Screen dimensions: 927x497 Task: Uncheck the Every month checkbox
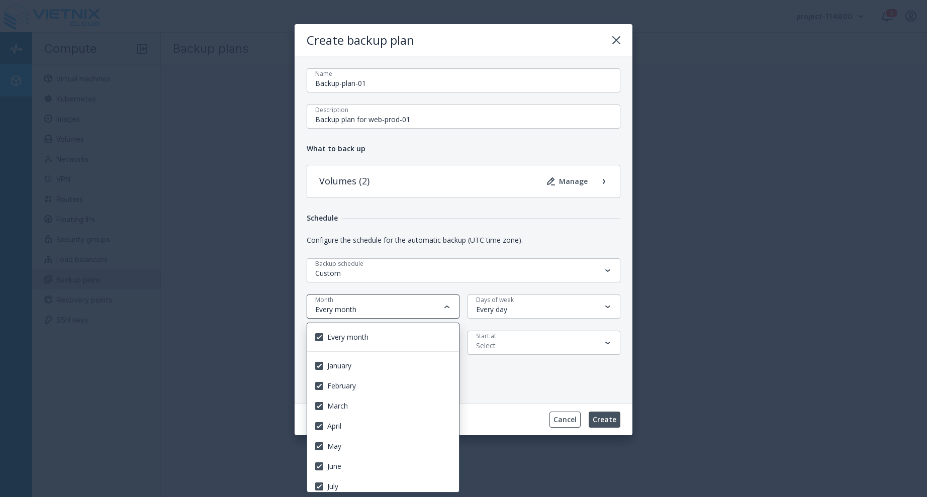(x=319, y=337)
